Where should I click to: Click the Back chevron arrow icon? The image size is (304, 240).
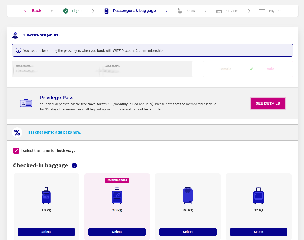26,11
